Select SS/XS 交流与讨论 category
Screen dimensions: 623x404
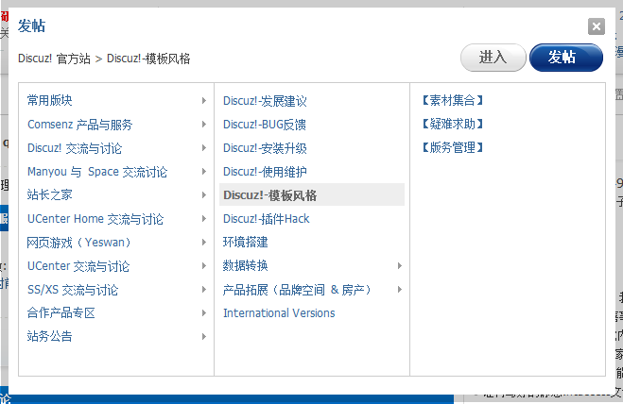coord(73,290)
